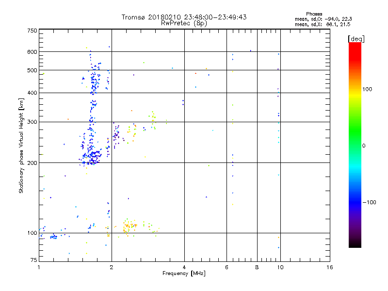Click the y-axis tick label '200'
The width and height of the screenshot is (388, 291).
pos(32,163)
